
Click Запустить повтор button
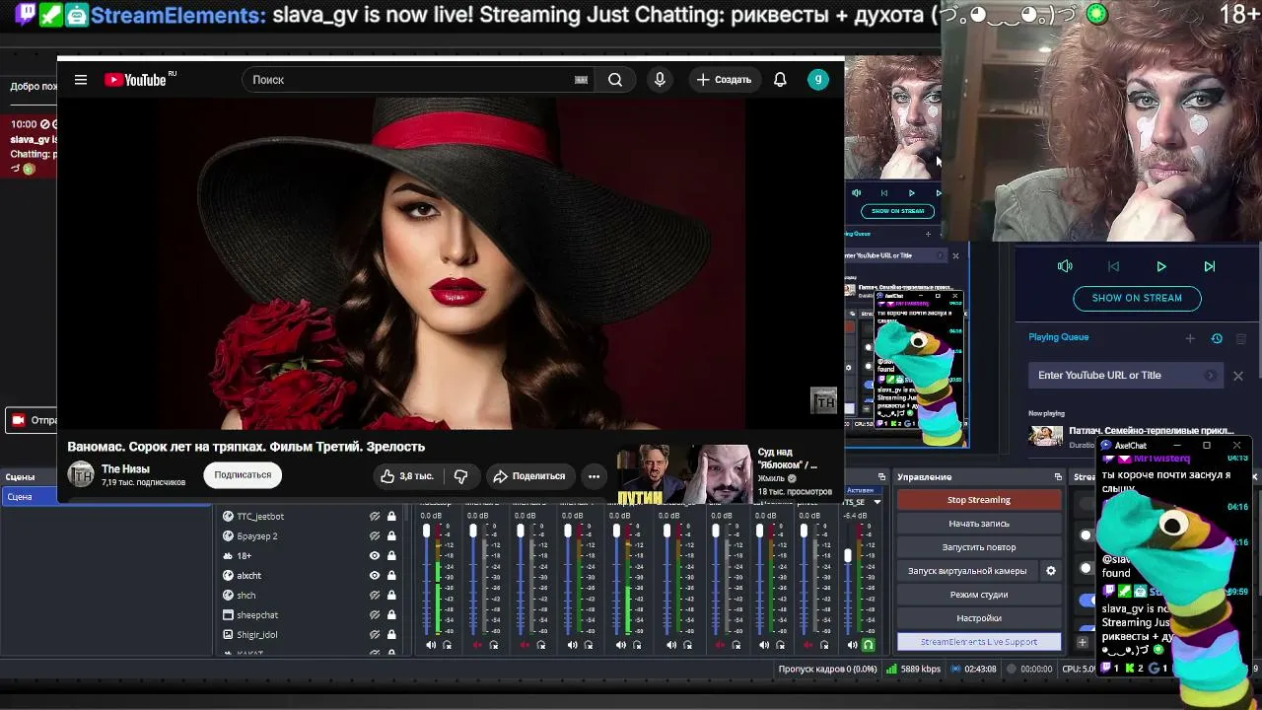coord(979,547)
